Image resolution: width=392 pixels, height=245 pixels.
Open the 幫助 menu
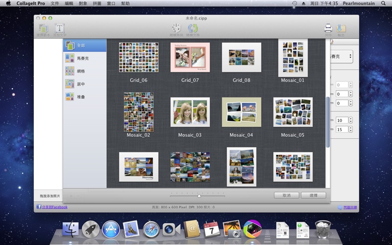point(125,3)
